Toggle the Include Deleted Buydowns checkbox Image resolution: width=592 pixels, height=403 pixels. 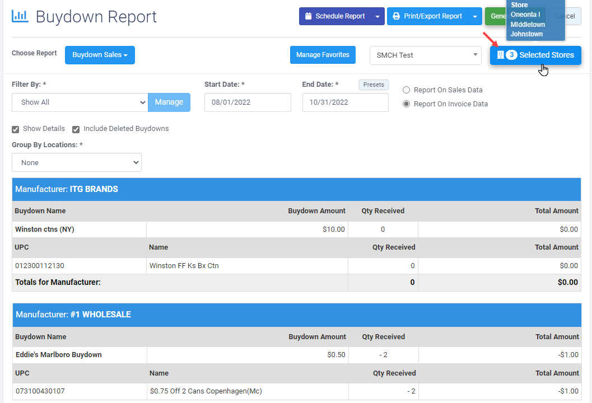(76, 129)
